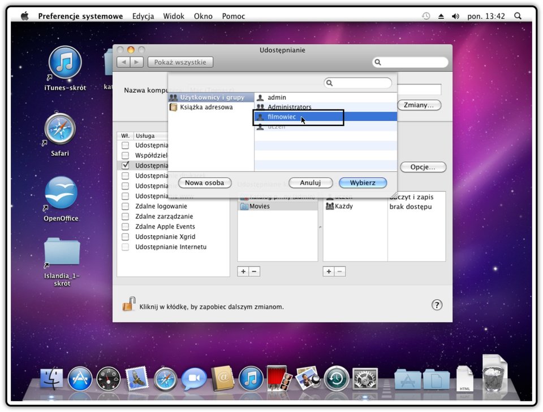Image resolution: width=543 pixels, height=412 pixels.
Task: Open Photo Booth in the Dock
Action: [279, 379]
